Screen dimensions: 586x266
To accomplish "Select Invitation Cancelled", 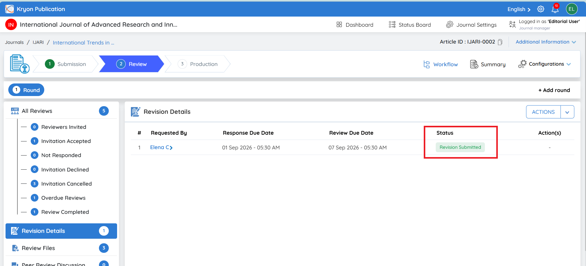I will click(x=61, y=184).
